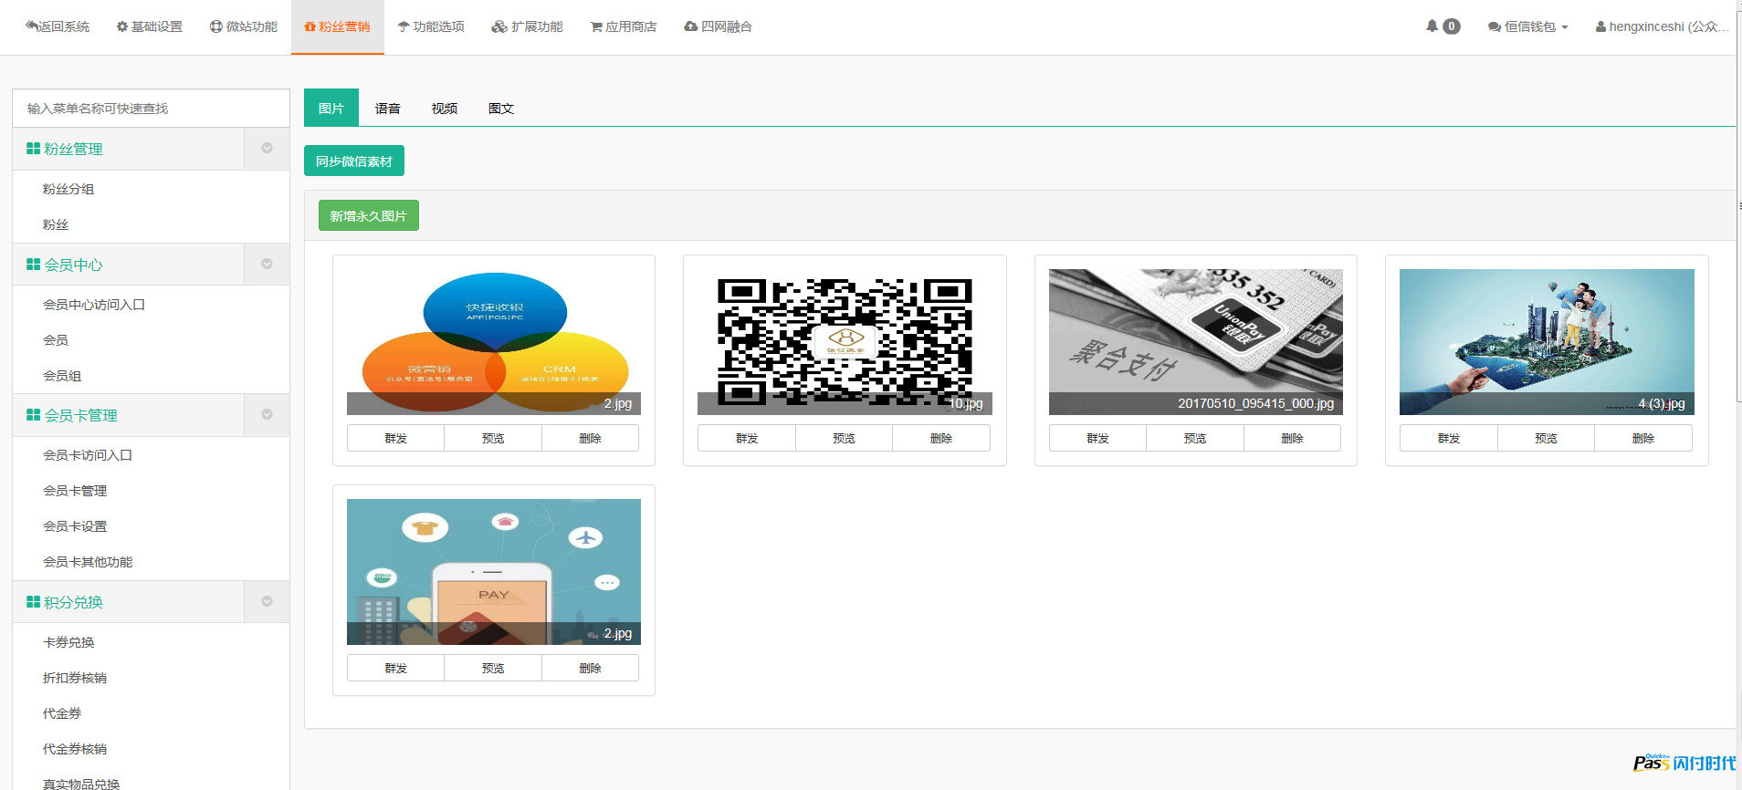
Task: Click 预览 under the 4 (3).jpg image
Action: coord(1547,438)
